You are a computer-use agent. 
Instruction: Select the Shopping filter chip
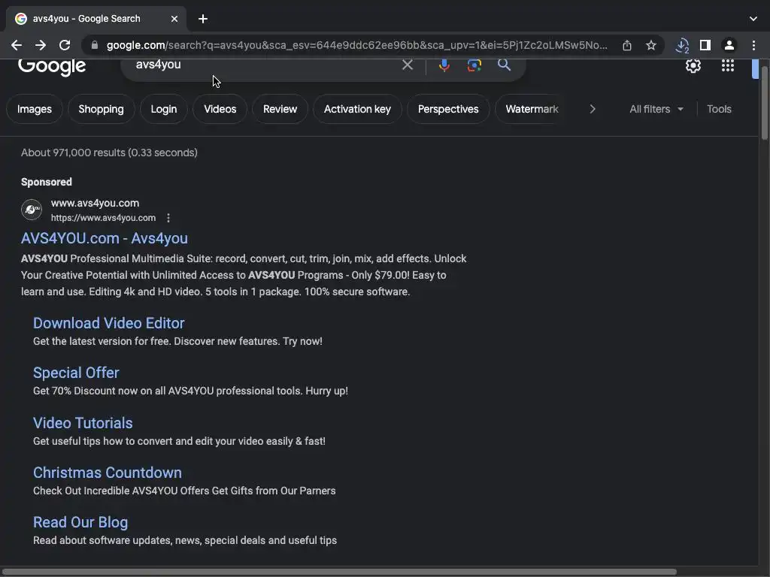point(102,109)
